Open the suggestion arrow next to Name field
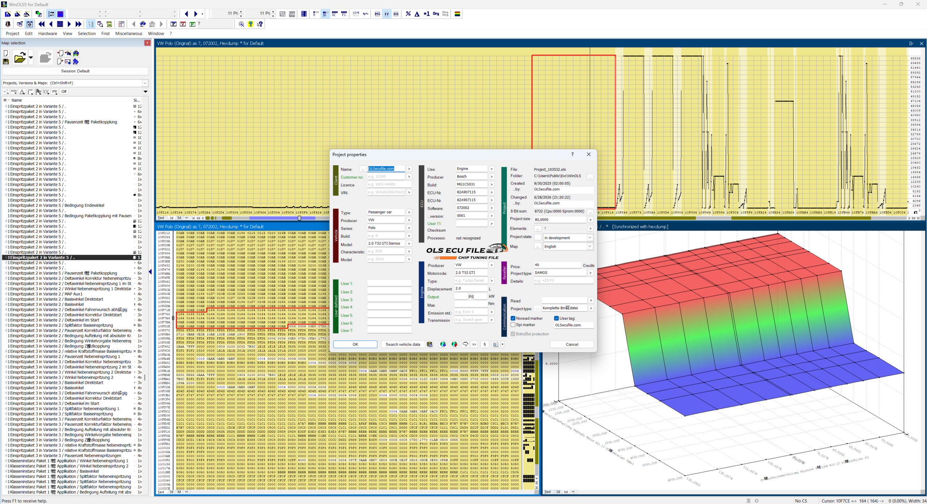Viewport: 927px width, 504px height. pos(409,169)
